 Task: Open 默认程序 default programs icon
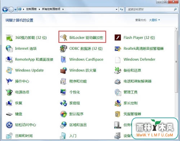63,114
